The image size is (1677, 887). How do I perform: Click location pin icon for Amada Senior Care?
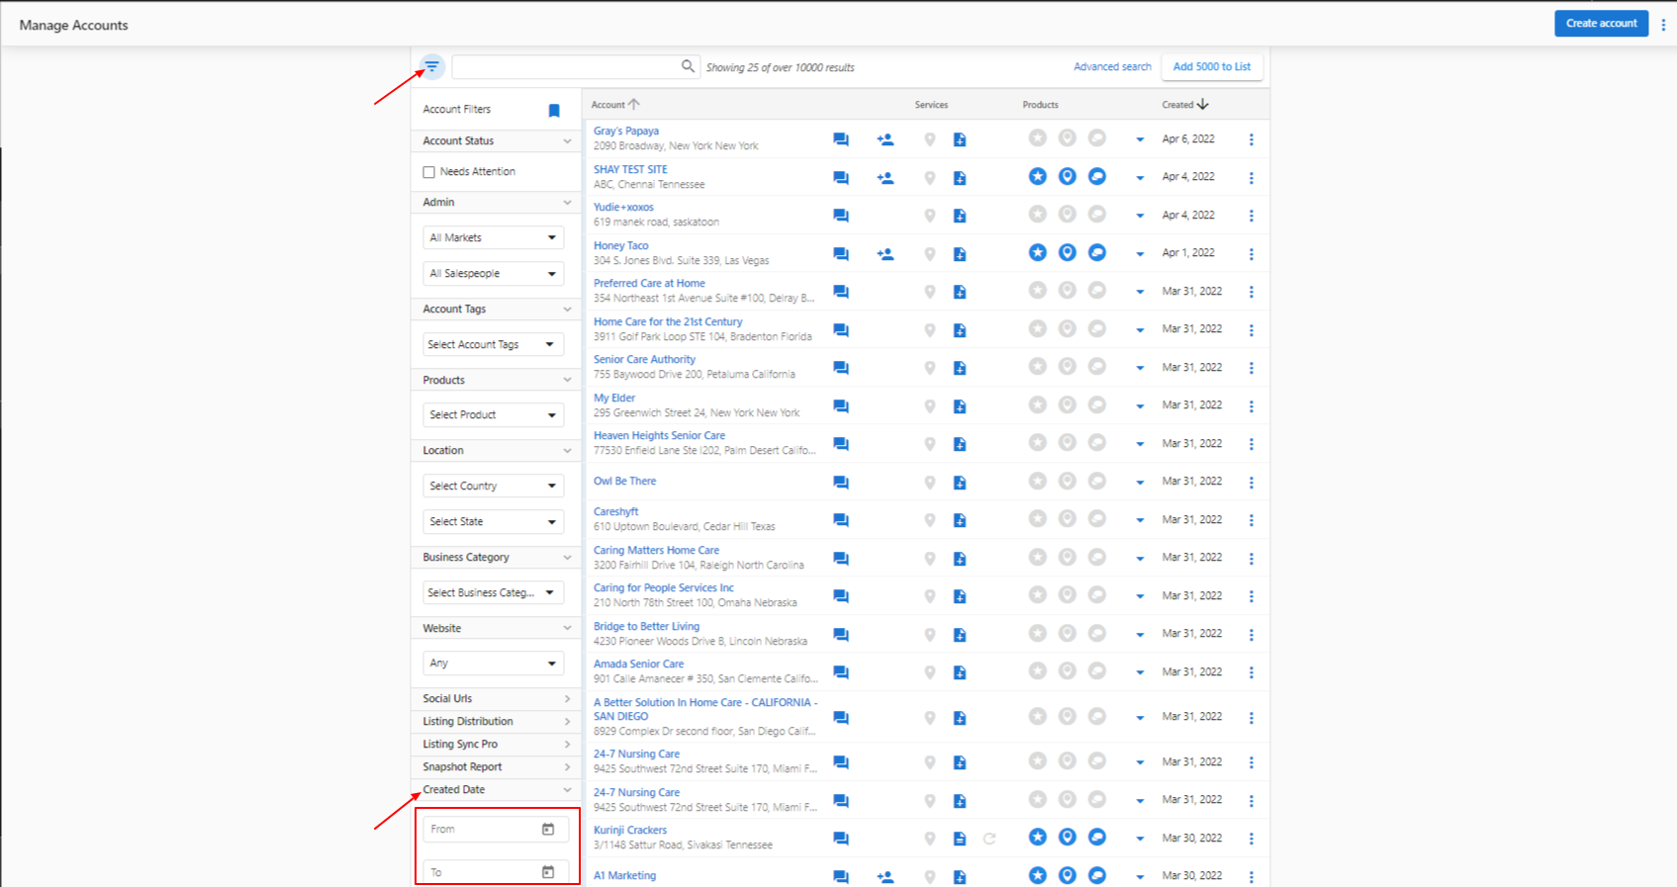point(930,672)
